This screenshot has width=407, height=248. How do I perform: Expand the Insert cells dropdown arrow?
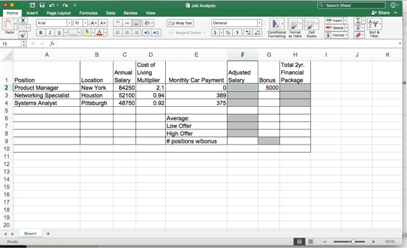(345, 20)
